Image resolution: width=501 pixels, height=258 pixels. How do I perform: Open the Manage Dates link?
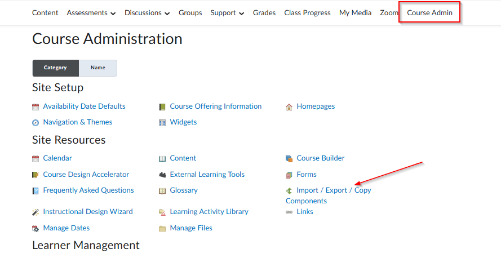66,228
